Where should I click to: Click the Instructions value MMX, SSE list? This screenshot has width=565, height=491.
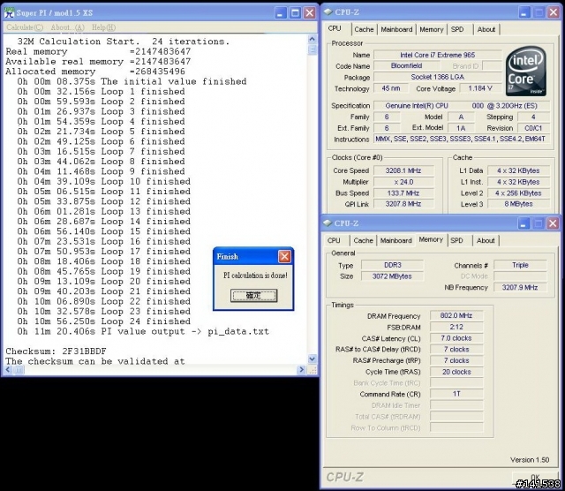(461, 139)
